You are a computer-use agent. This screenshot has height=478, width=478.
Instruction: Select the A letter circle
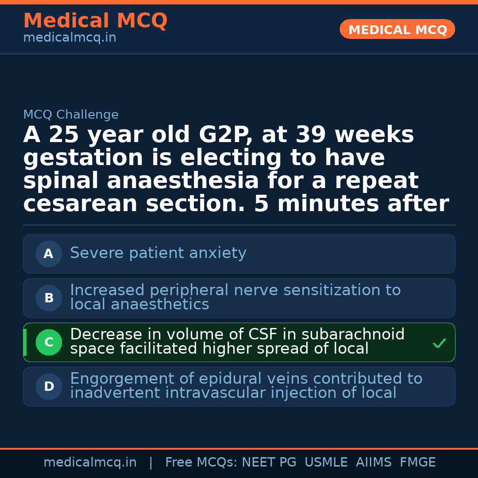click(49, 254)
